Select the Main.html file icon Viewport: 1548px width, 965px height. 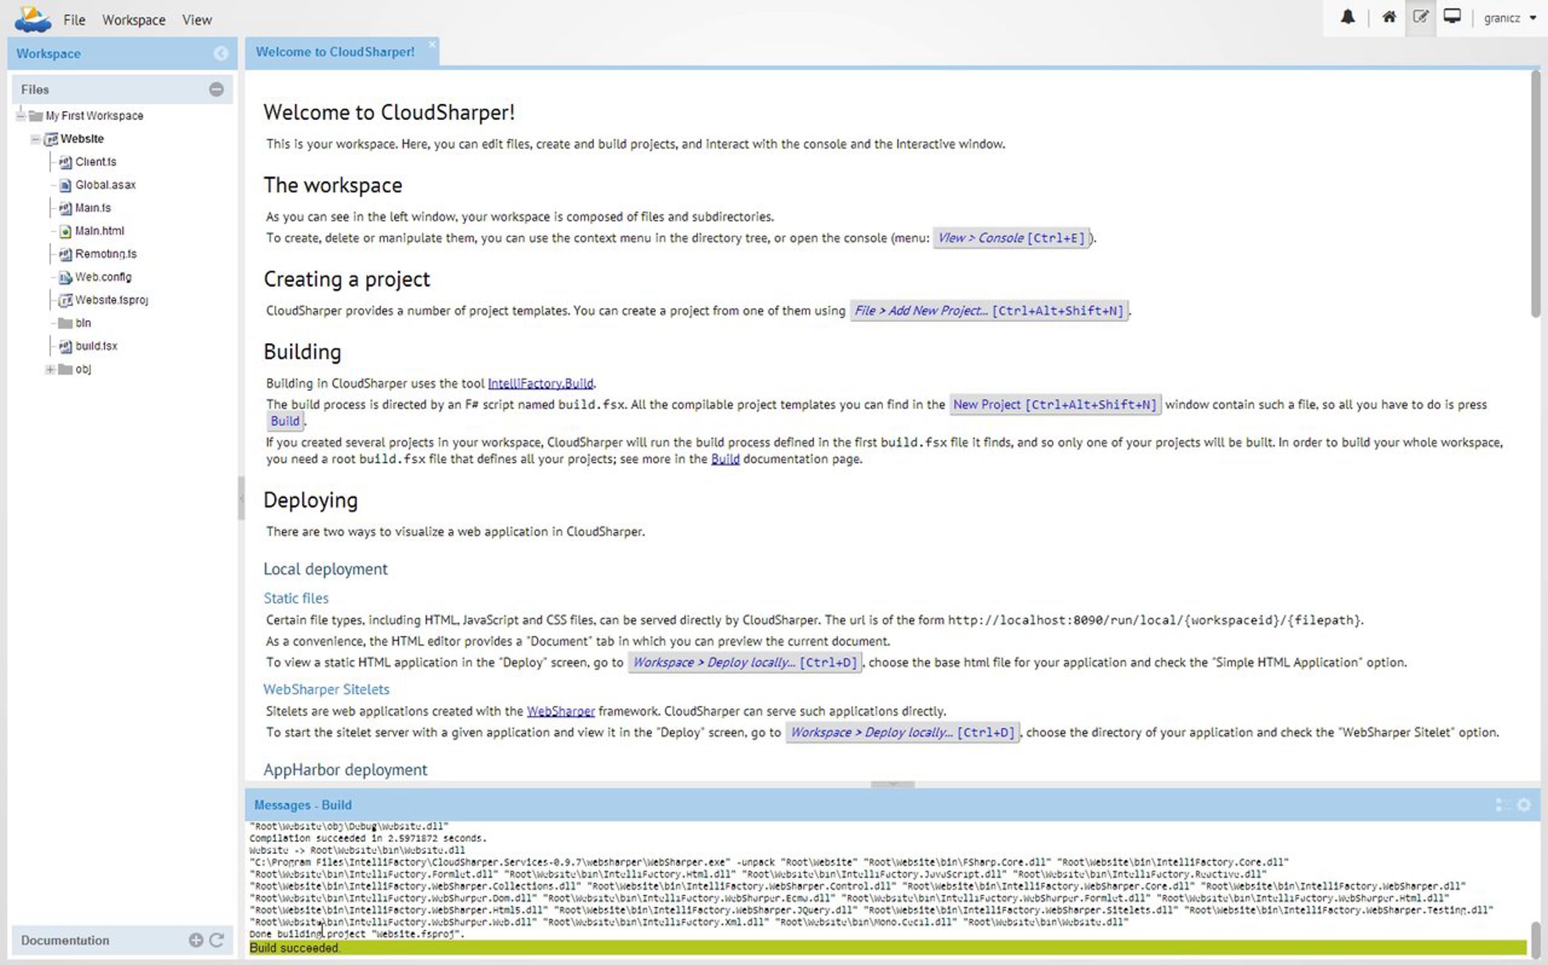[65, 231]
